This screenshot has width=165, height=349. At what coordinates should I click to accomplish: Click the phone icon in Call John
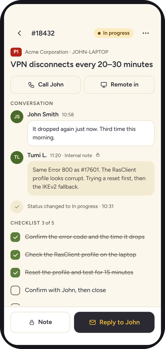[x=31, y=85]
